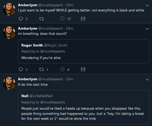Open the options chevron on the 50m tweet

click(x=147, y=5)
